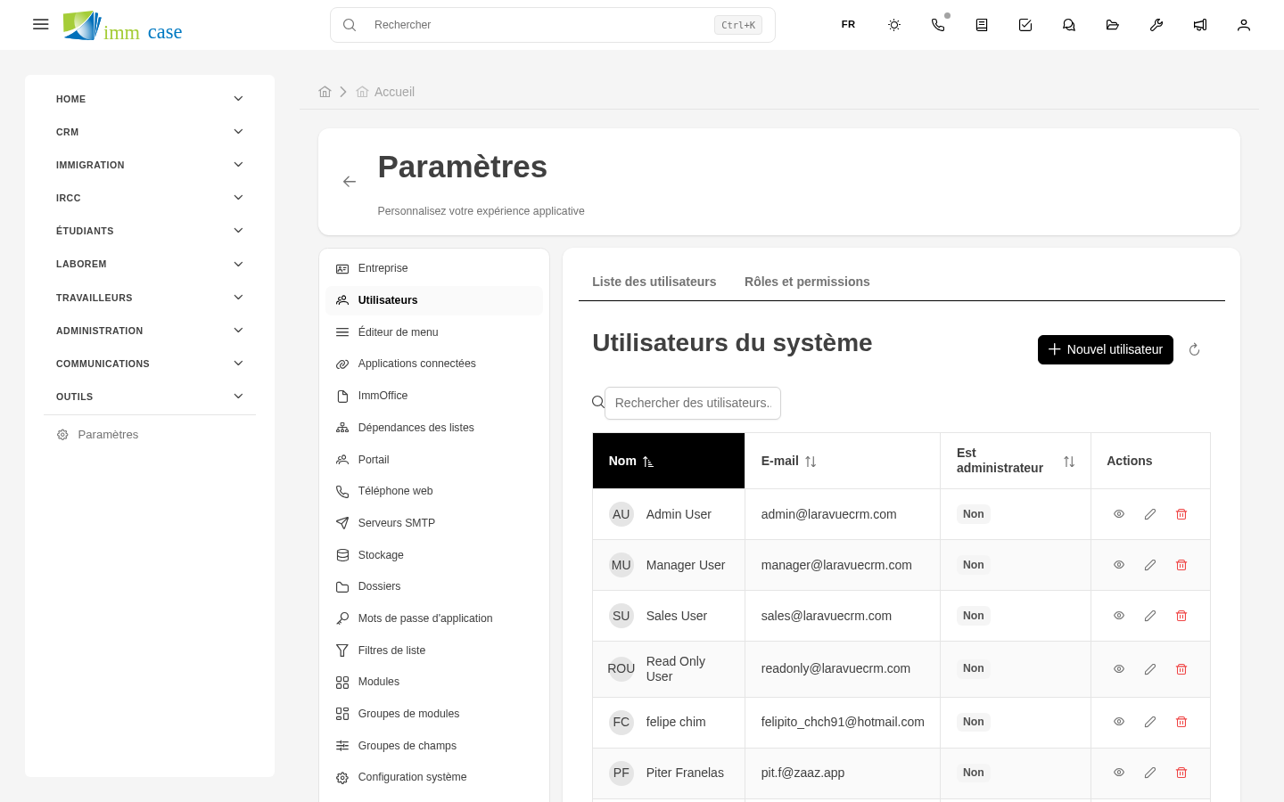Open Mots de passe d'application settings
This screenshot has height=802, width=1284.
tap(434, 618)
